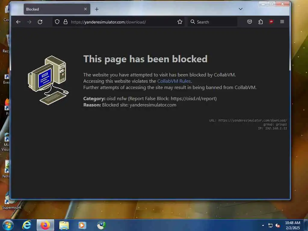Open a new tab with plus button
Screen dimensions: 308x231
tap(97, 9)
